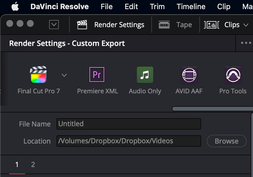Open the Tape panel icon

point(164,25)
